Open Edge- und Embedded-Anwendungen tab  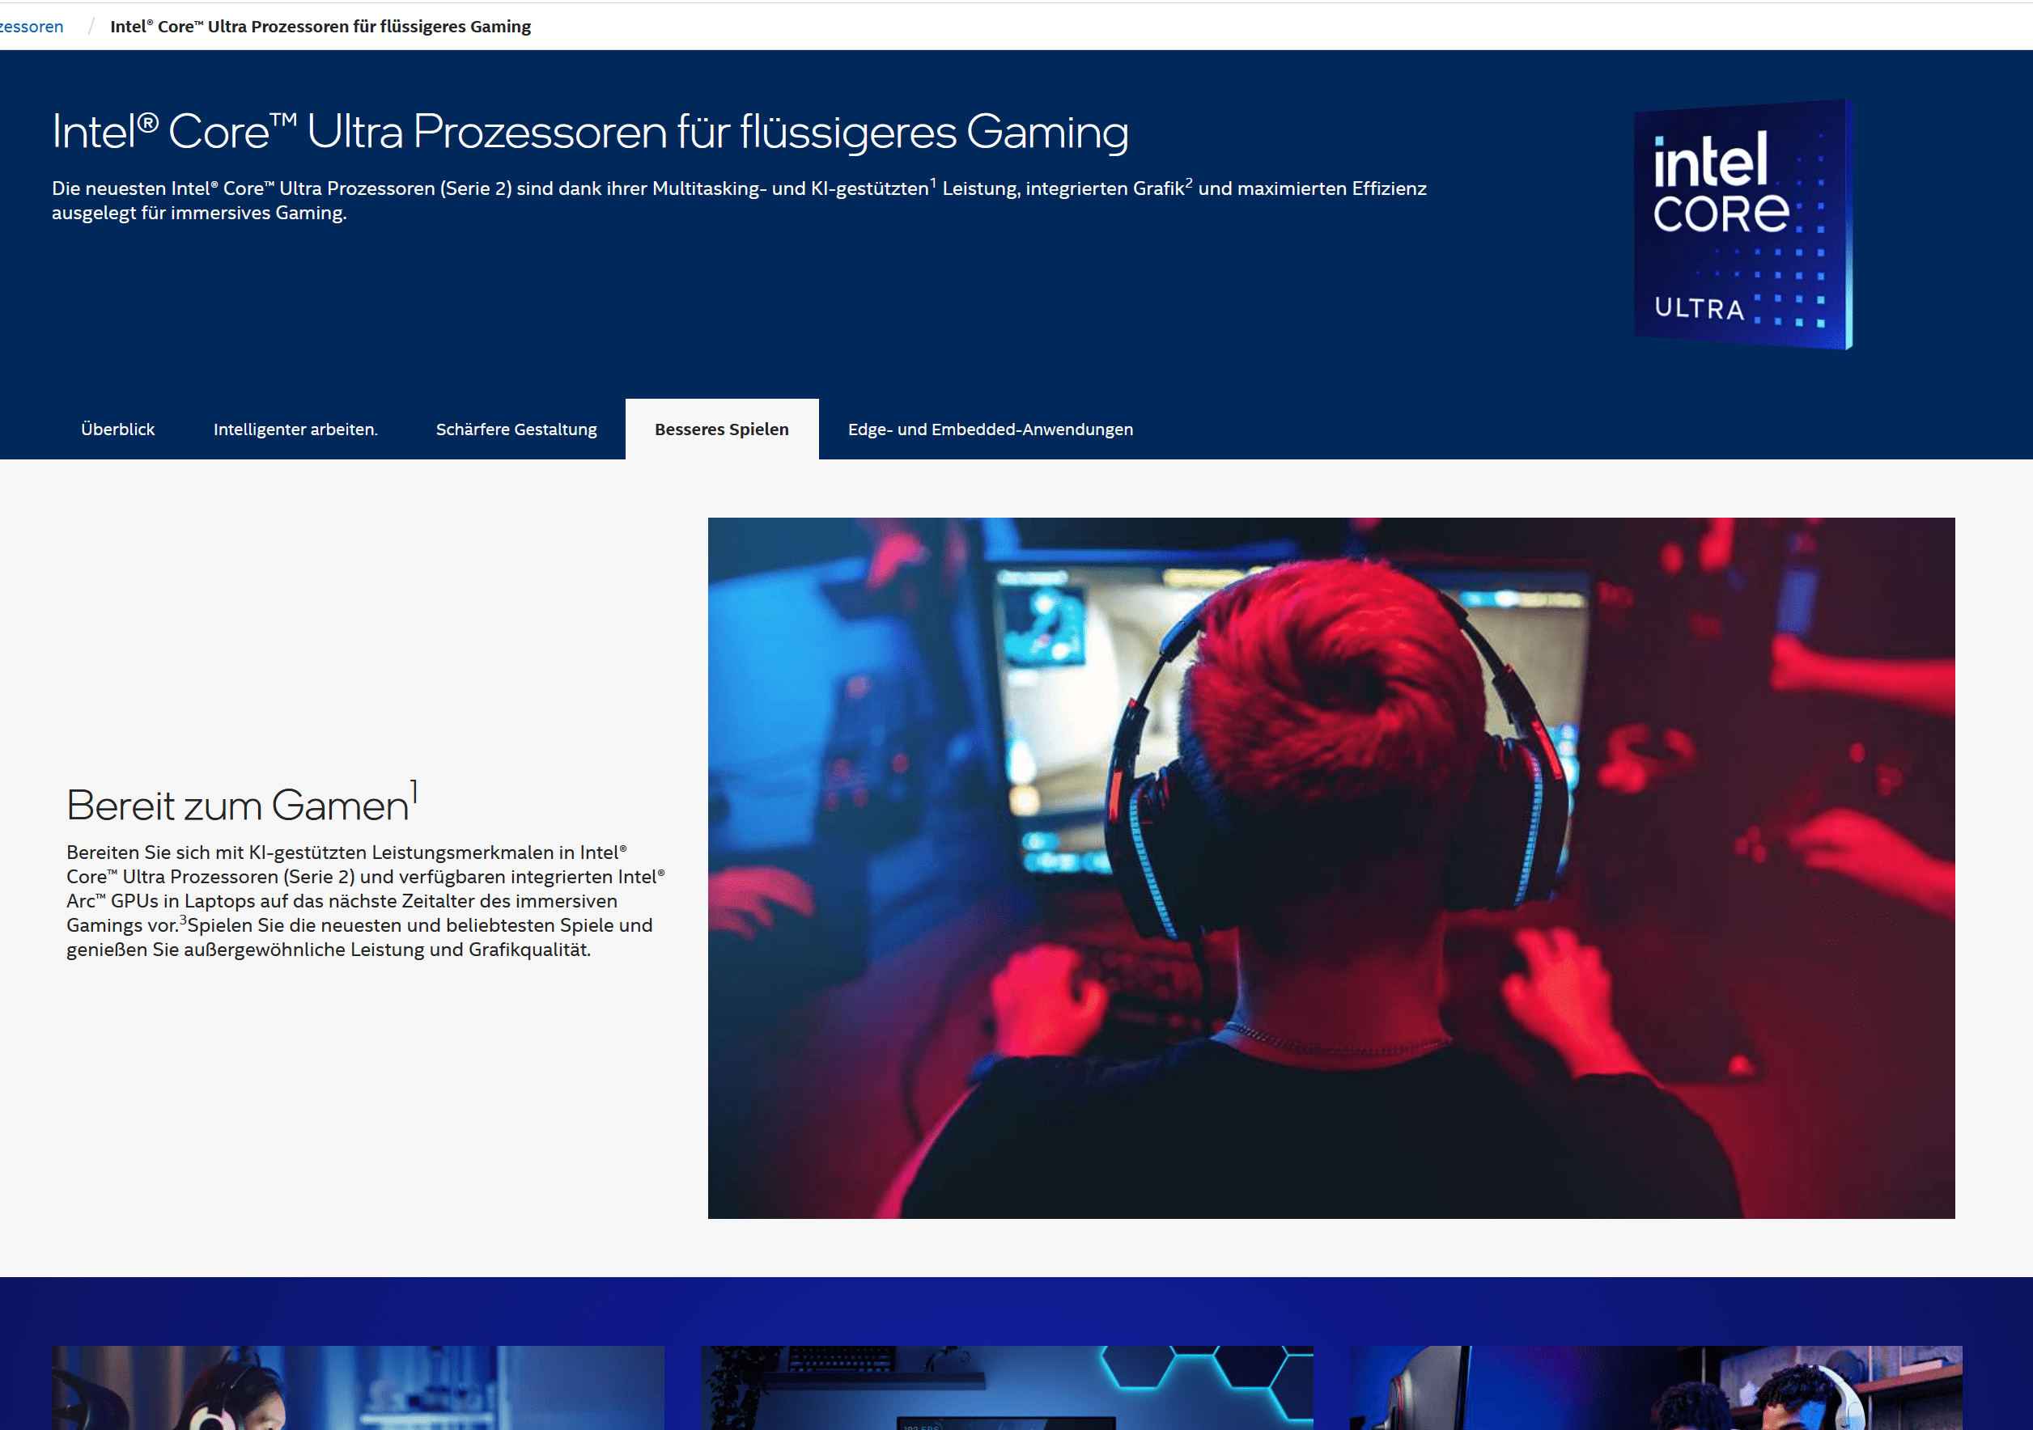pos(990,429)
